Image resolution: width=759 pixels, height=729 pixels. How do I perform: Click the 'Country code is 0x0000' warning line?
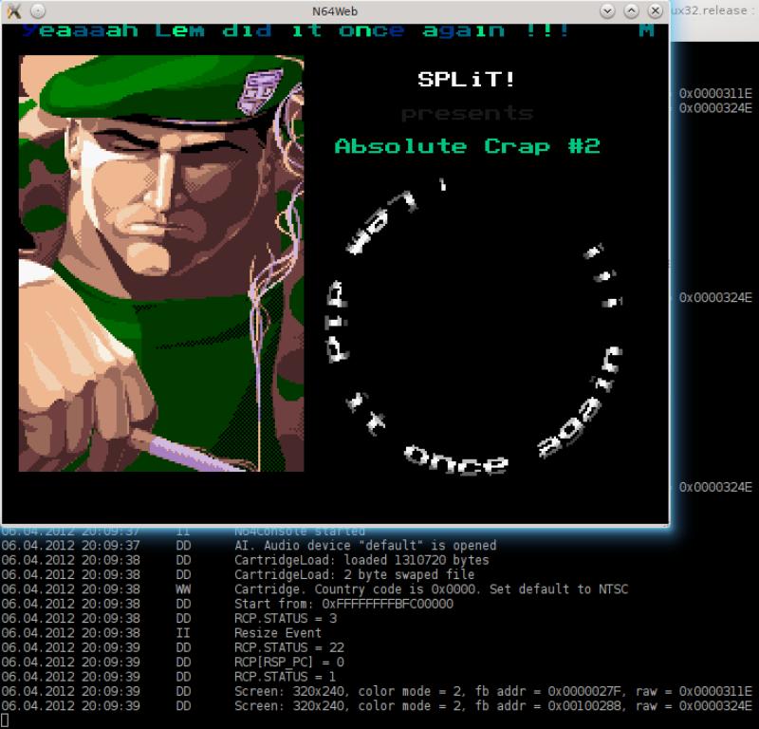click(x=431, y=589)
